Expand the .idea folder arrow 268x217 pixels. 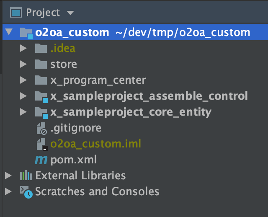pyautogui.click(x=23, y=48)
